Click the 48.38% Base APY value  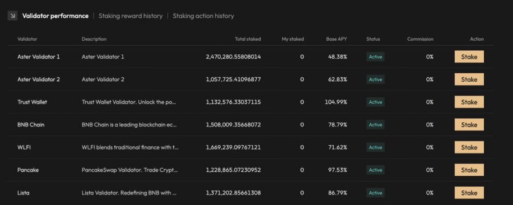337,57
